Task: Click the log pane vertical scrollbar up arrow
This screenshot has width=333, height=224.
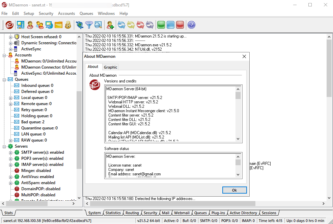Action: (329, 37)
